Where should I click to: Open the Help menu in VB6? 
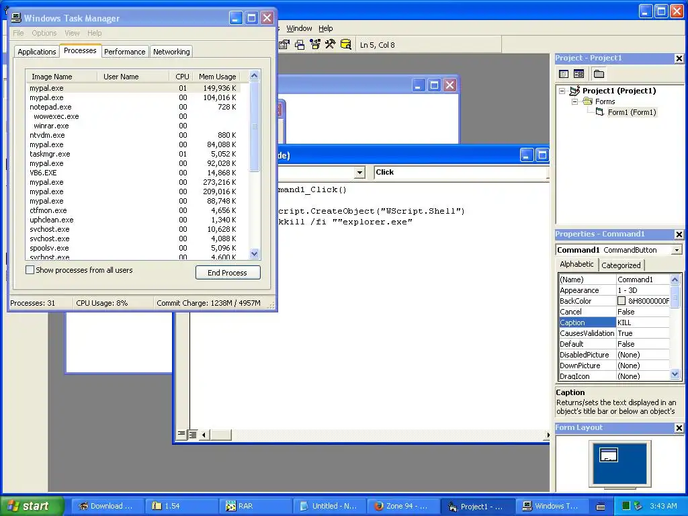[326, 28]
